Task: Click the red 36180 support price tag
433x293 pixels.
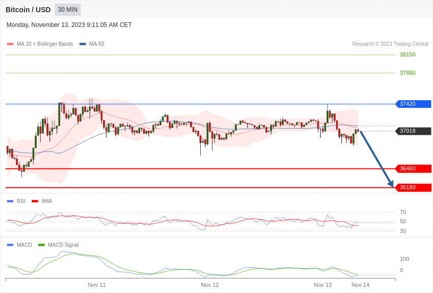Action: (414, 187)
